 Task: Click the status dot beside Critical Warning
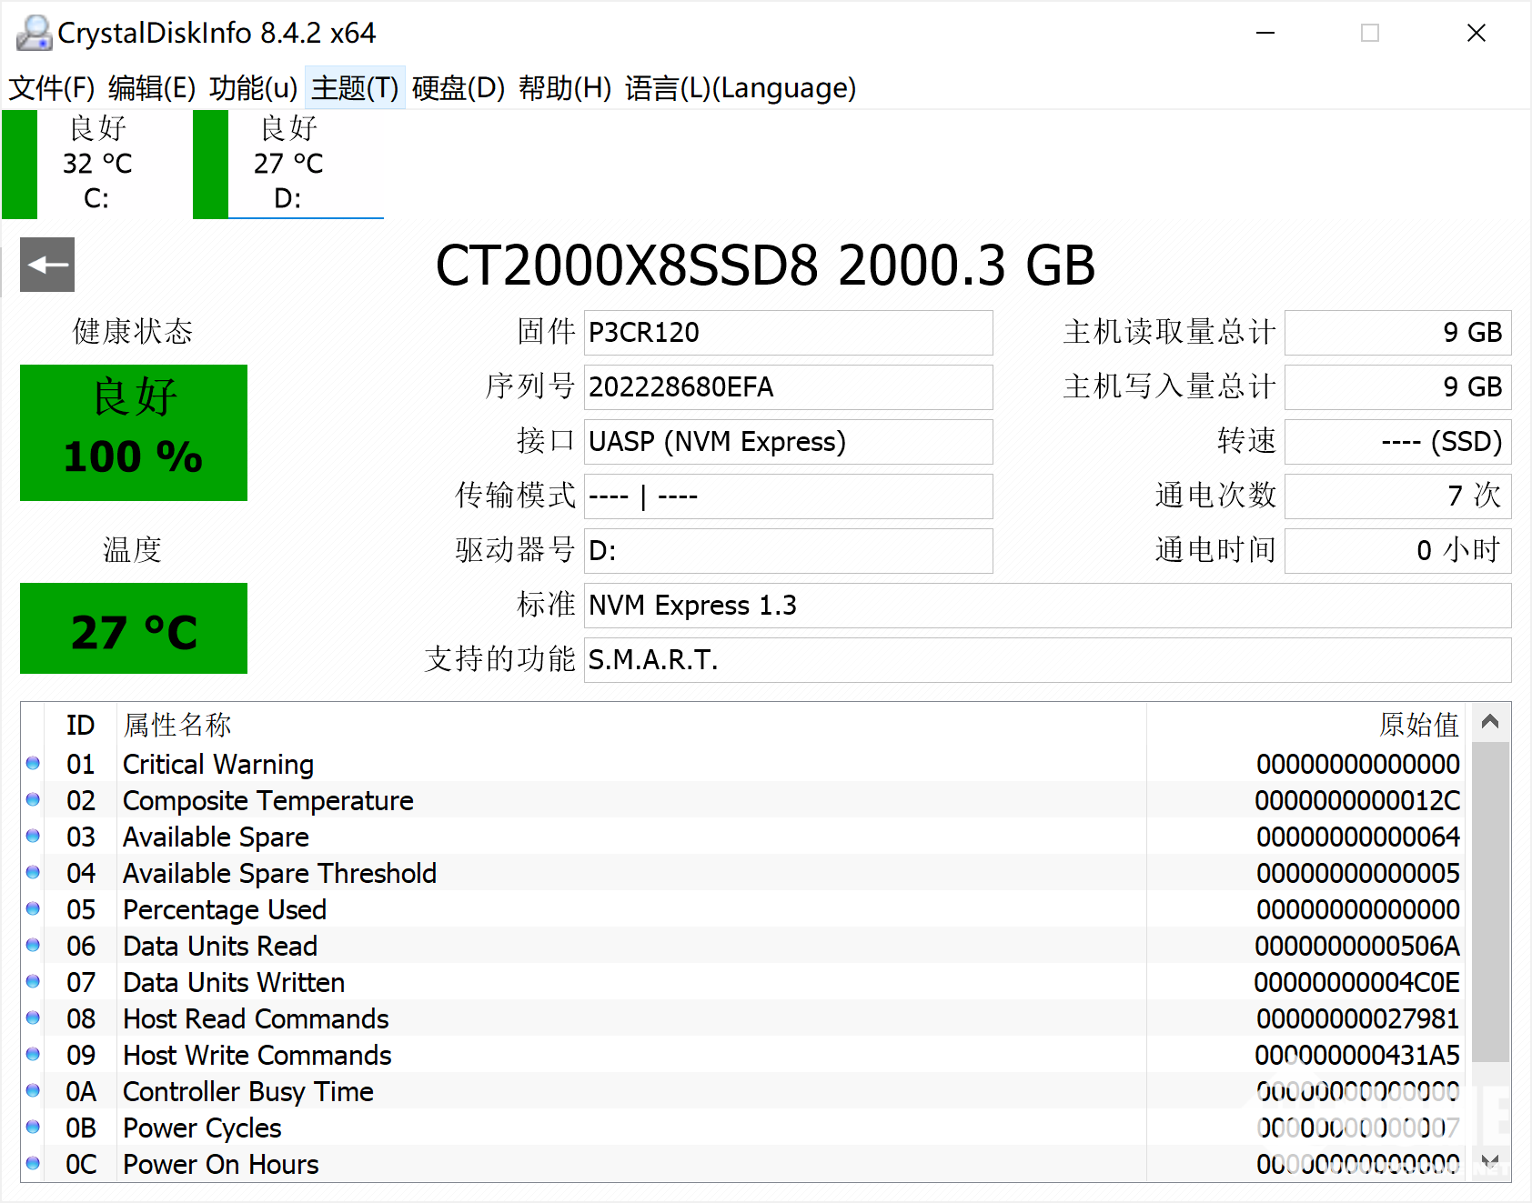coord(34,764)
